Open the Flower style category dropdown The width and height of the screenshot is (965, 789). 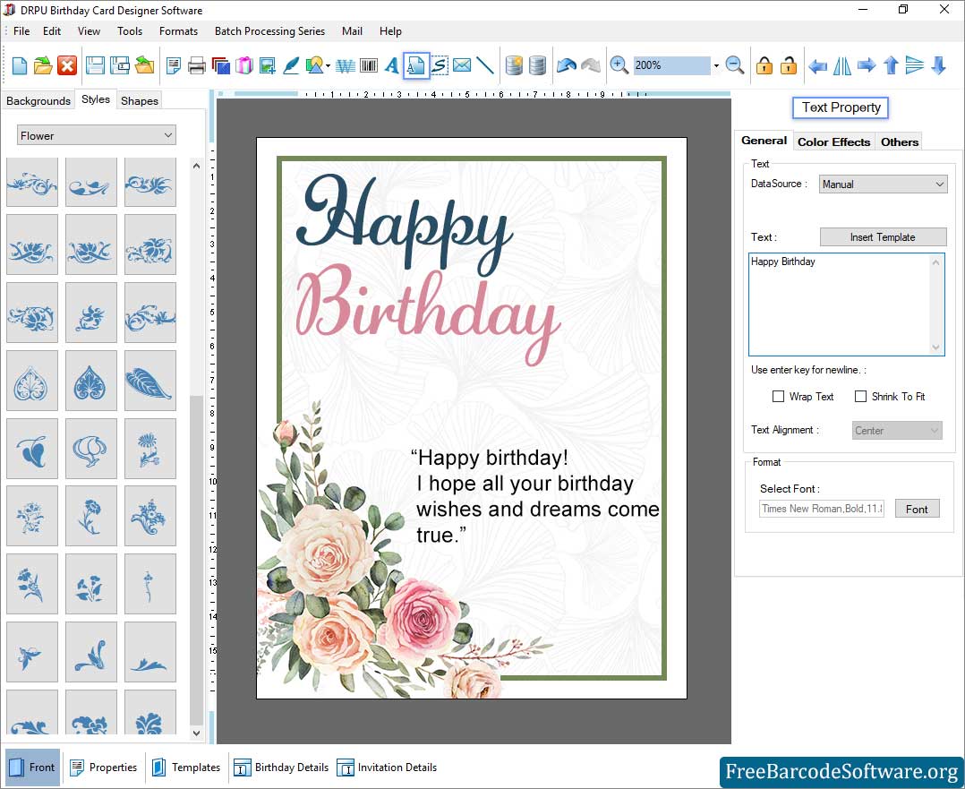[x=96, y=135]
